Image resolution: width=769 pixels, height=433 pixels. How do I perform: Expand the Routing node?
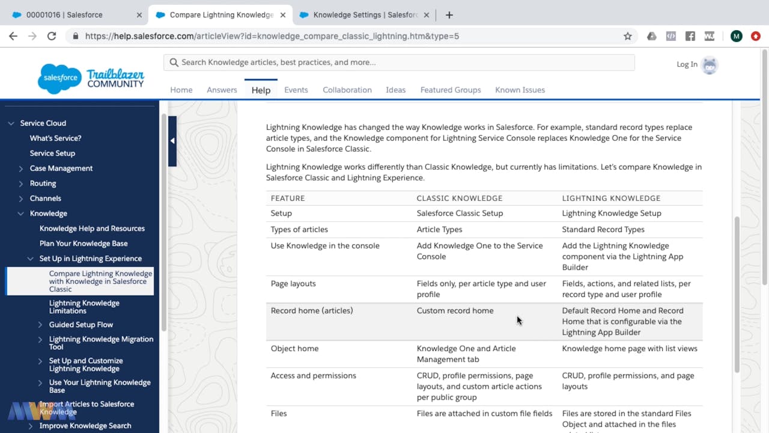coord(21,183)
